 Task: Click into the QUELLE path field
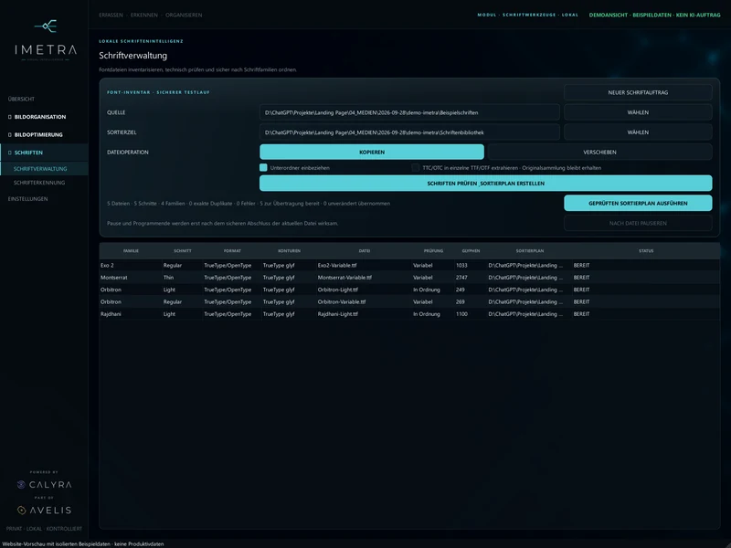point(409,112)
